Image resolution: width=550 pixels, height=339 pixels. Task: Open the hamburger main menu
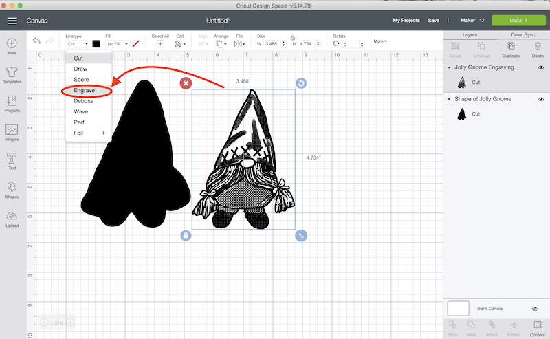pos(12,21)
